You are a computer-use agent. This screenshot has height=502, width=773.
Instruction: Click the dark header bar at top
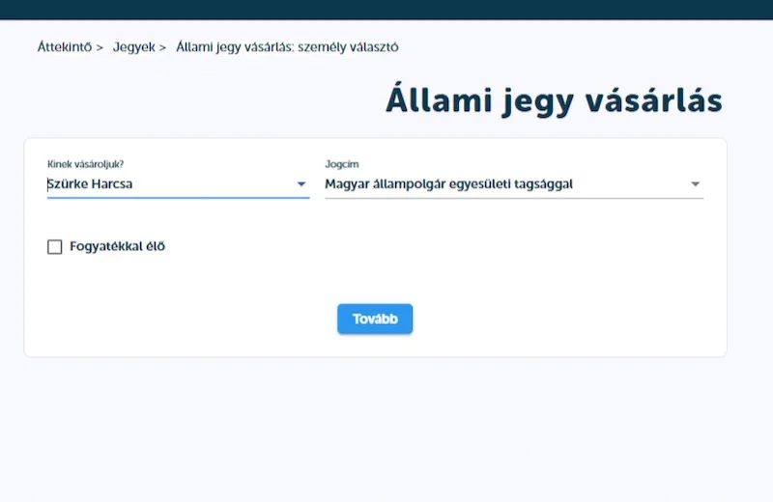tap(386, 10)
